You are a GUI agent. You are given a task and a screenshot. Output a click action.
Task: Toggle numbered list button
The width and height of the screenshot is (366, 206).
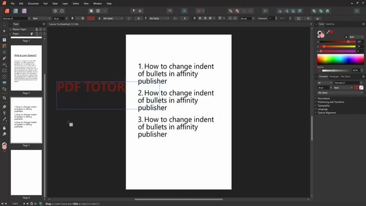pyautogui.click(x=235, y=18)
